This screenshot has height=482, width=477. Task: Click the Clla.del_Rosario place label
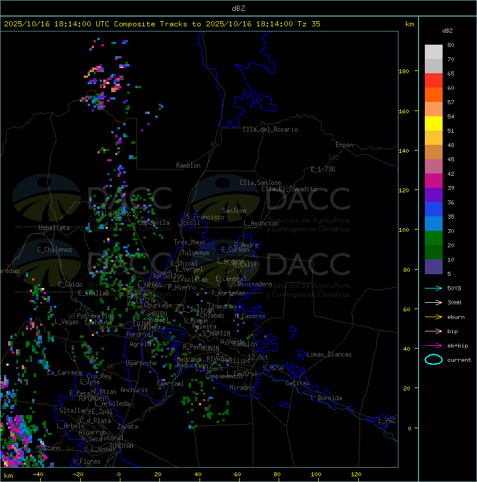coord(270,129)
